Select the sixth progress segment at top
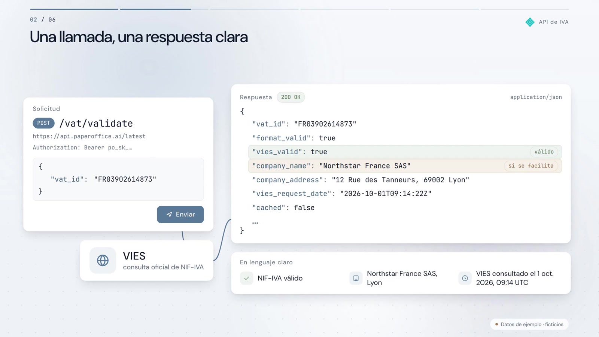Image resolution: width=599 pixels, height=337 pixels. [x=525, y=9]
